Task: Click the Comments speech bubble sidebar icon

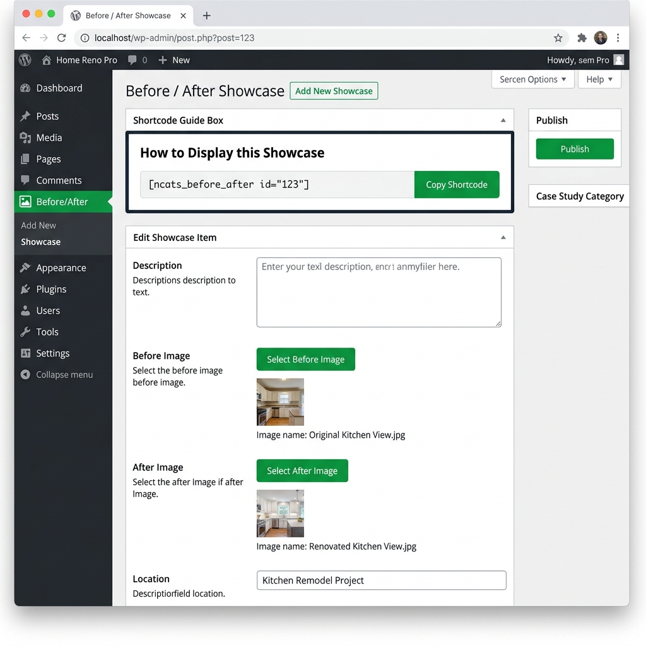Action: [x=25, y=180]
